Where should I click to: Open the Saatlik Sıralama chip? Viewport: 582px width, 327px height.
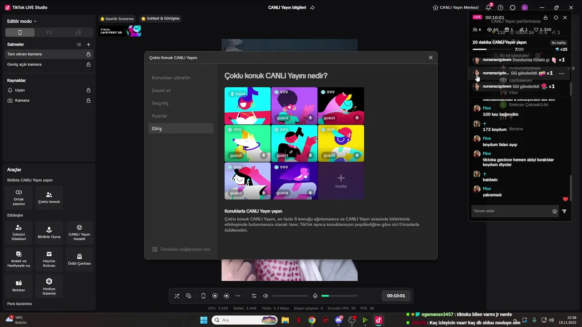[x=117, y=19]
